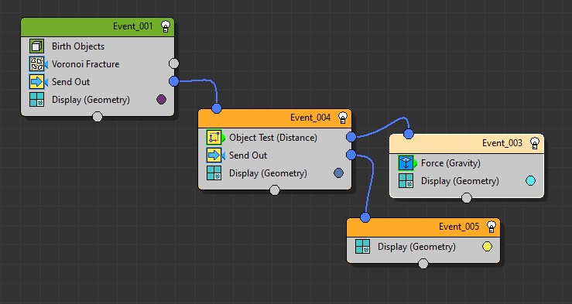Select Display (Geometry) icon in Event_003

click(406, 181)
